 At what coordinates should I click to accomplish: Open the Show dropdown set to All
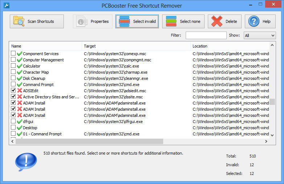coord(260,35)
